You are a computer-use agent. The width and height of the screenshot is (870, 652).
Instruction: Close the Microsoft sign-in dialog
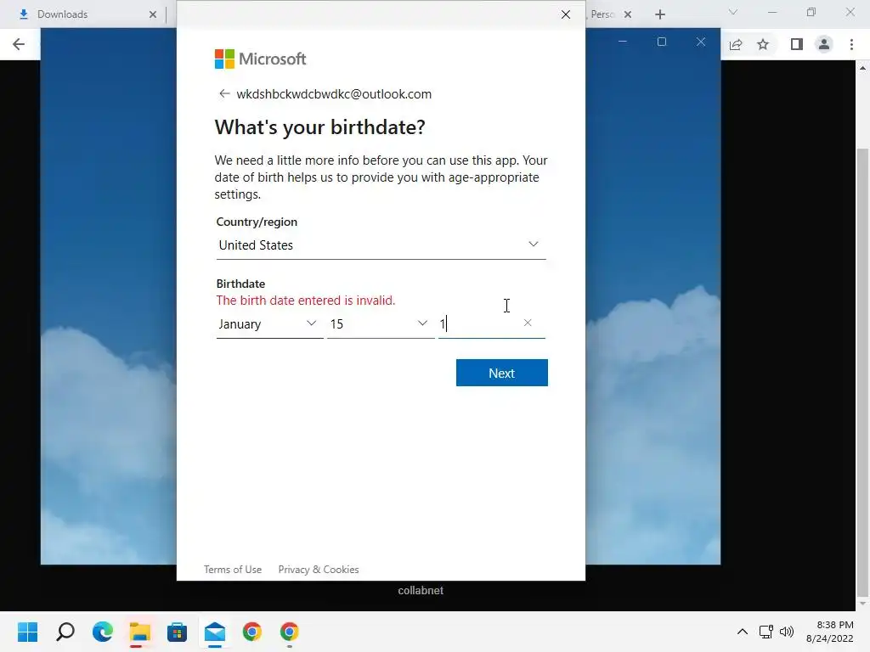point(565,14)
